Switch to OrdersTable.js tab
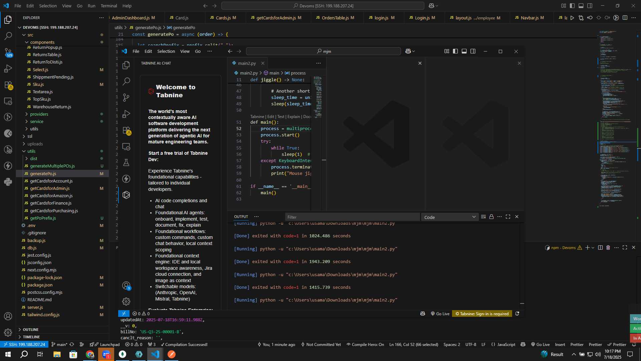The image size is (641, 361). click(337, 18)
